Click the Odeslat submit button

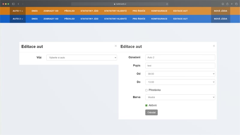tap(151, 112)
